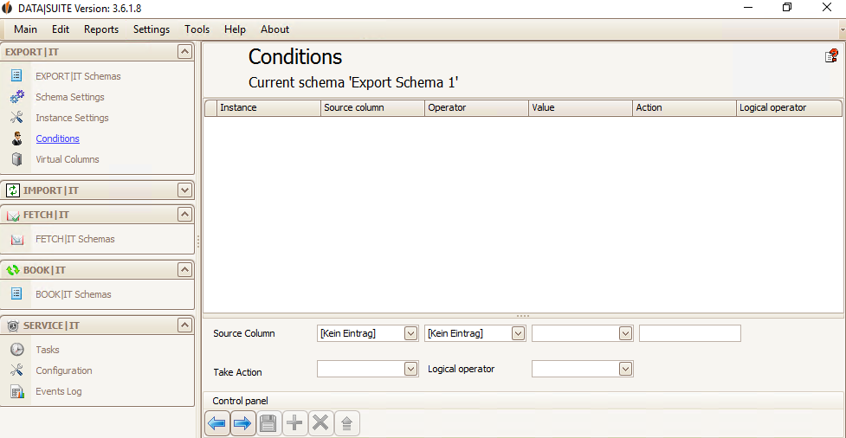Click the Schema Settings gears icon

17,97
